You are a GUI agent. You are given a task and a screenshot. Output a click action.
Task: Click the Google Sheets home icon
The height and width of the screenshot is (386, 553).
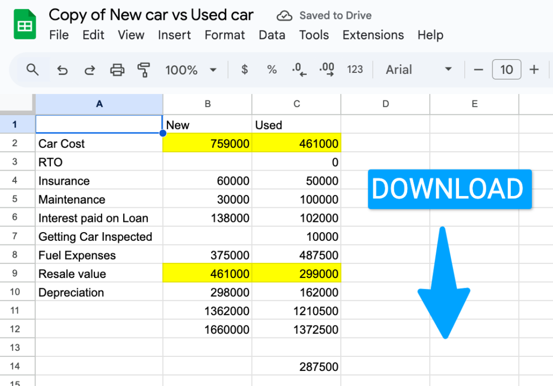(x=24, y=26)
